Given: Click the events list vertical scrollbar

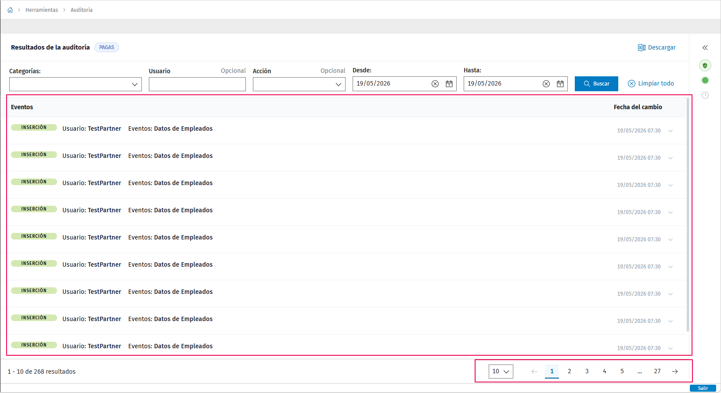Looking at the screenshot, I should coord(688,215).
